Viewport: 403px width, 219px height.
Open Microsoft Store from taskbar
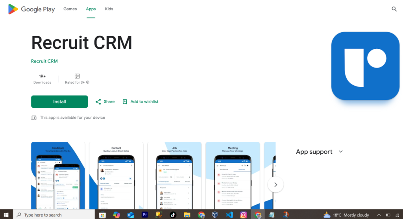pos(103,215)
